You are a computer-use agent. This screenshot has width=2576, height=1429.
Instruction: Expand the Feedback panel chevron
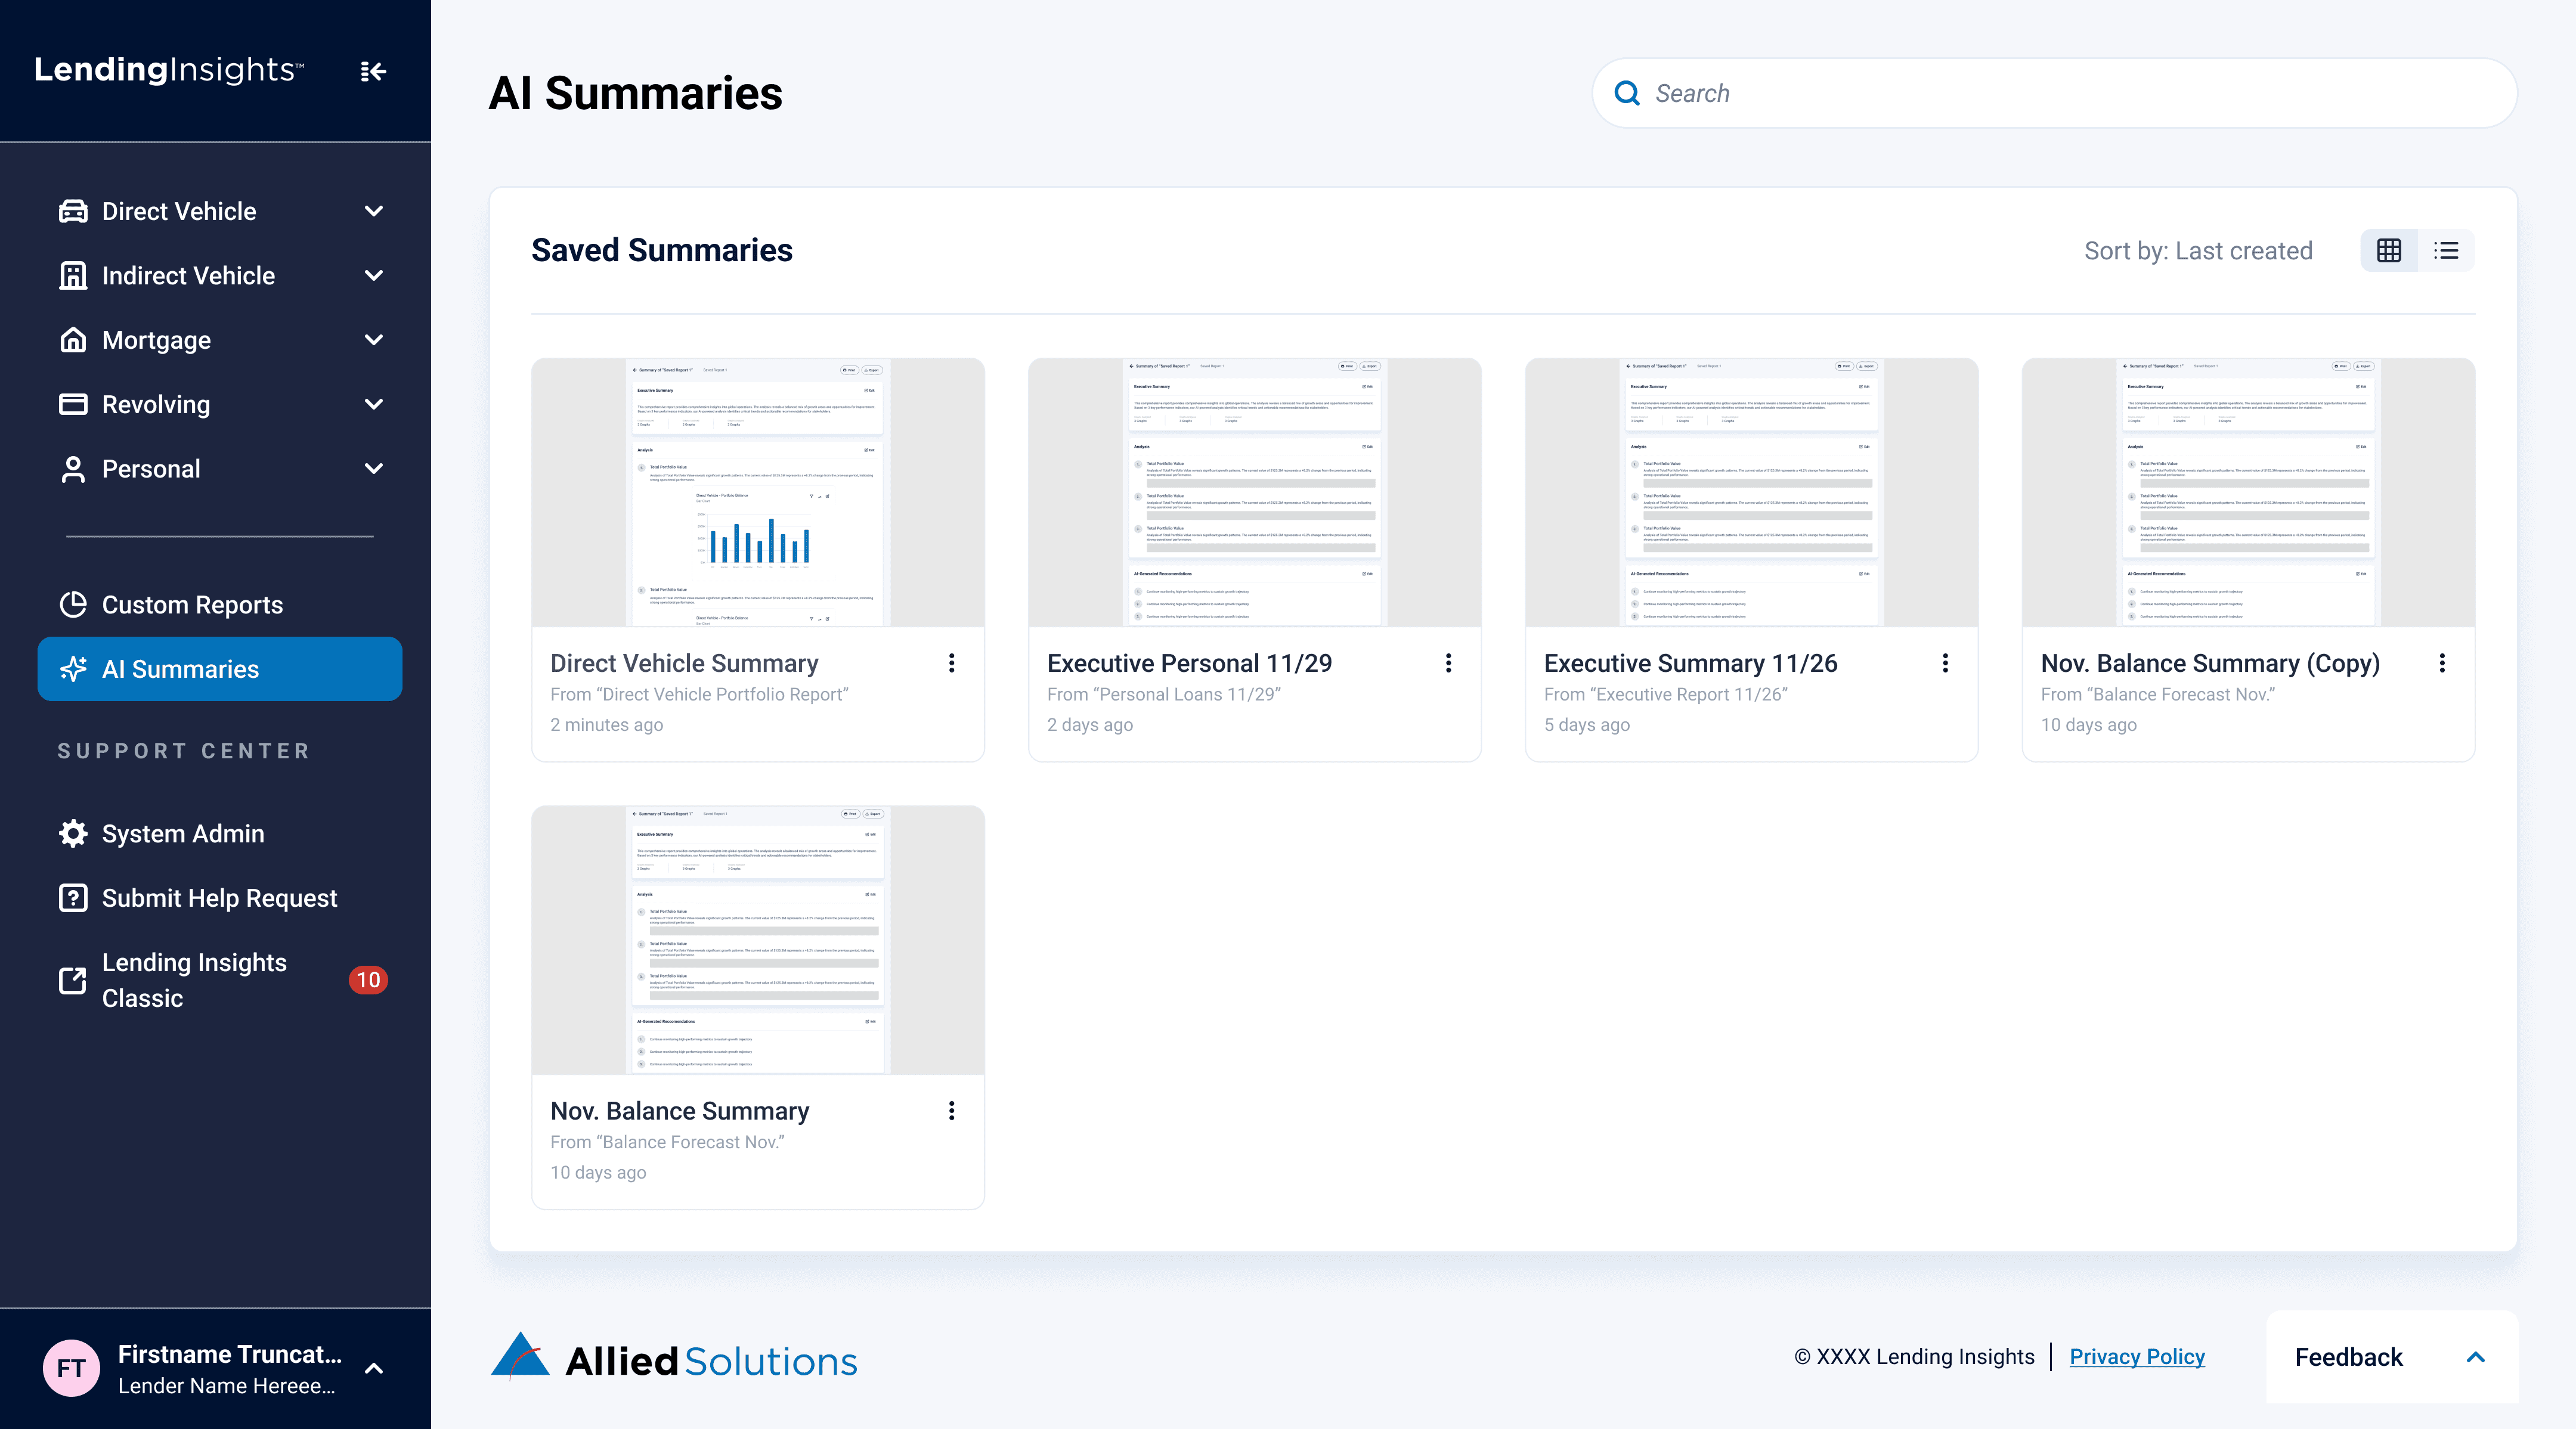(2475, 1357)
